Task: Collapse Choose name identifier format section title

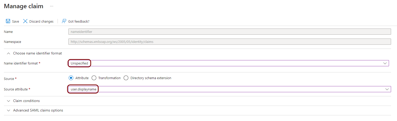Action: [x=37, y=53]
